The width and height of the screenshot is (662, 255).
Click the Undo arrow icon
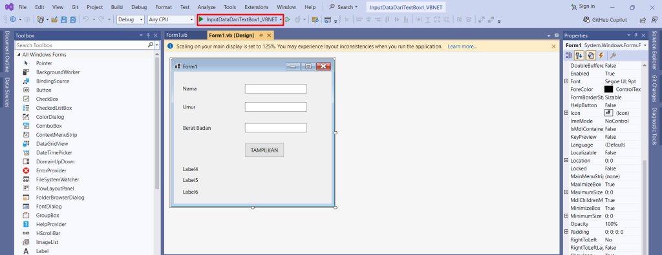tap(86, 19)
